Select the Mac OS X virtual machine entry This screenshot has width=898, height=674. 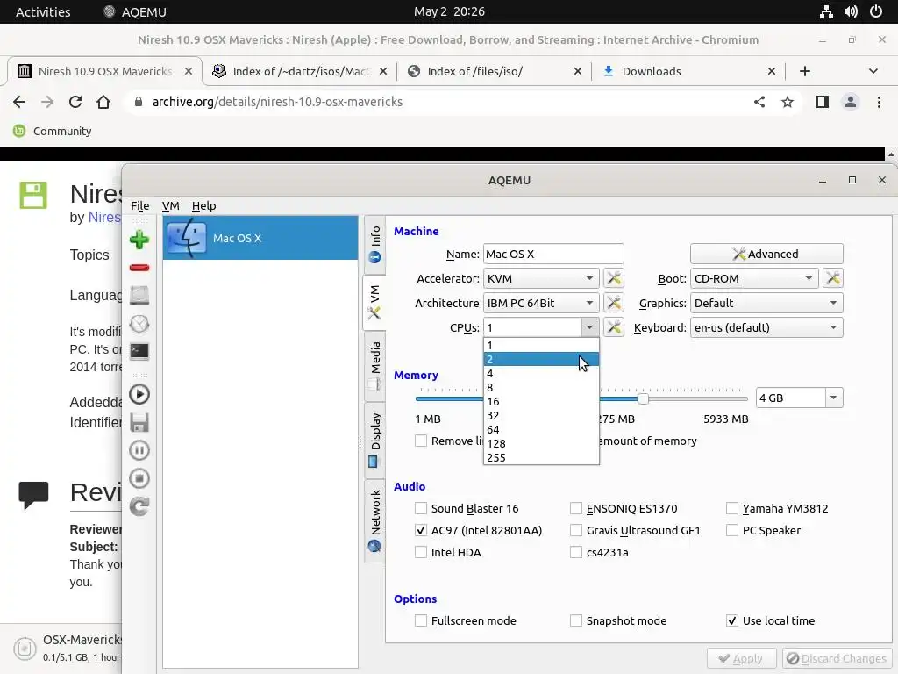click(x=260, y=238)
